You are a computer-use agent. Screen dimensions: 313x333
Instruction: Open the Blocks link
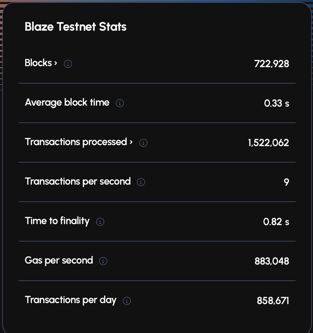38,63
